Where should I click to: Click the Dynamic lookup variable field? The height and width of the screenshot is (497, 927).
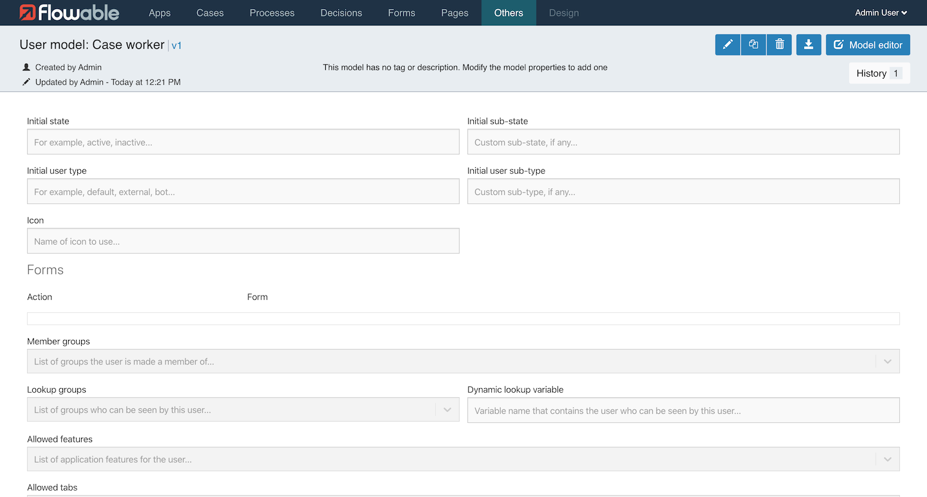pyautogui.click(x=683, y=411)
